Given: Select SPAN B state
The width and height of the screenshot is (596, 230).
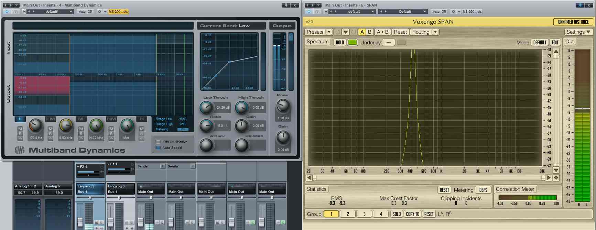Looking at the screenshot, I should point(370,32).
